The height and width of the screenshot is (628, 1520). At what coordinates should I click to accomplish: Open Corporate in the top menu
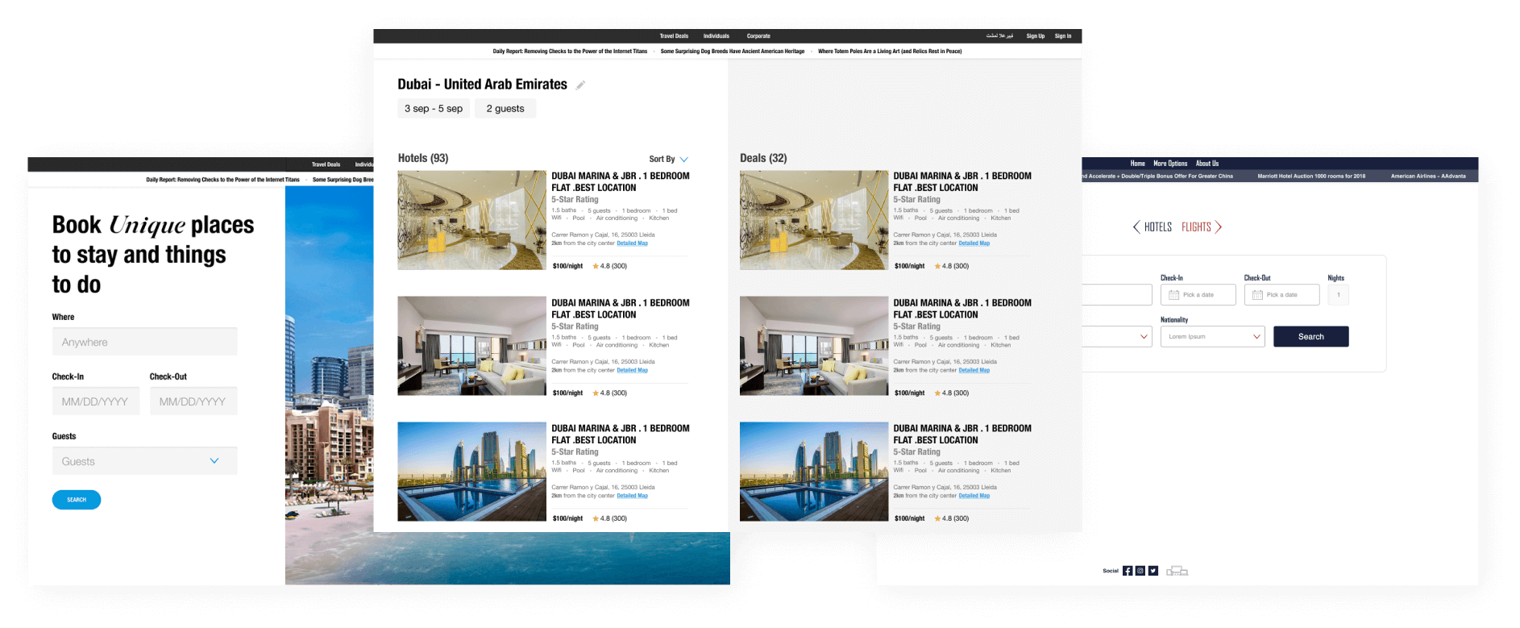coord(758,36)
